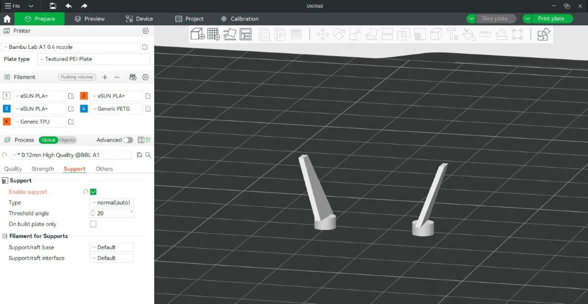Open filament 3 eSUN PLA+ dropdown
588x304 pixels.
coord(39,109)
